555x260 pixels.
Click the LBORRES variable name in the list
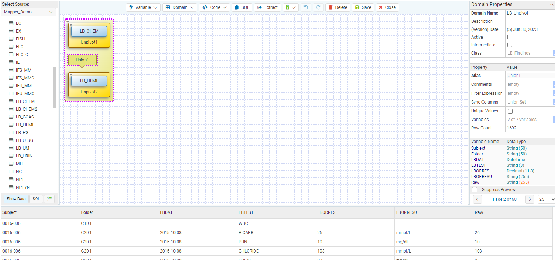tap(480, 171)
